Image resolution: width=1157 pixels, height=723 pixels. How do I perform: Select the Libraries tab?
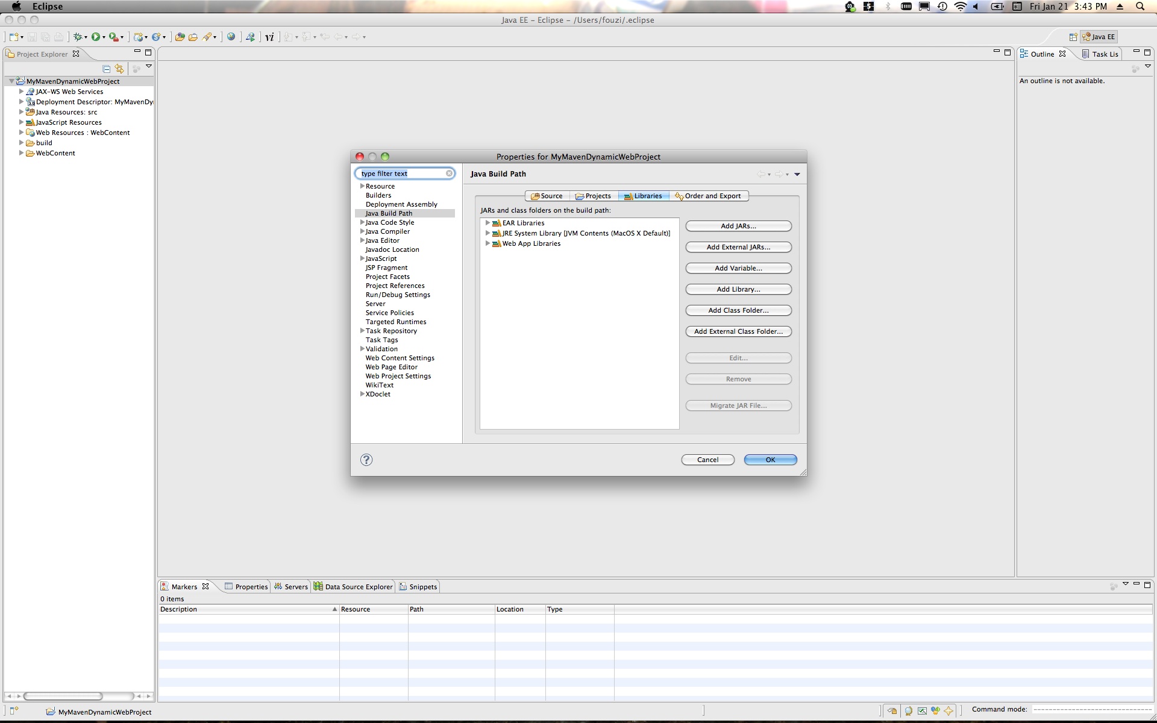(643, 196)
